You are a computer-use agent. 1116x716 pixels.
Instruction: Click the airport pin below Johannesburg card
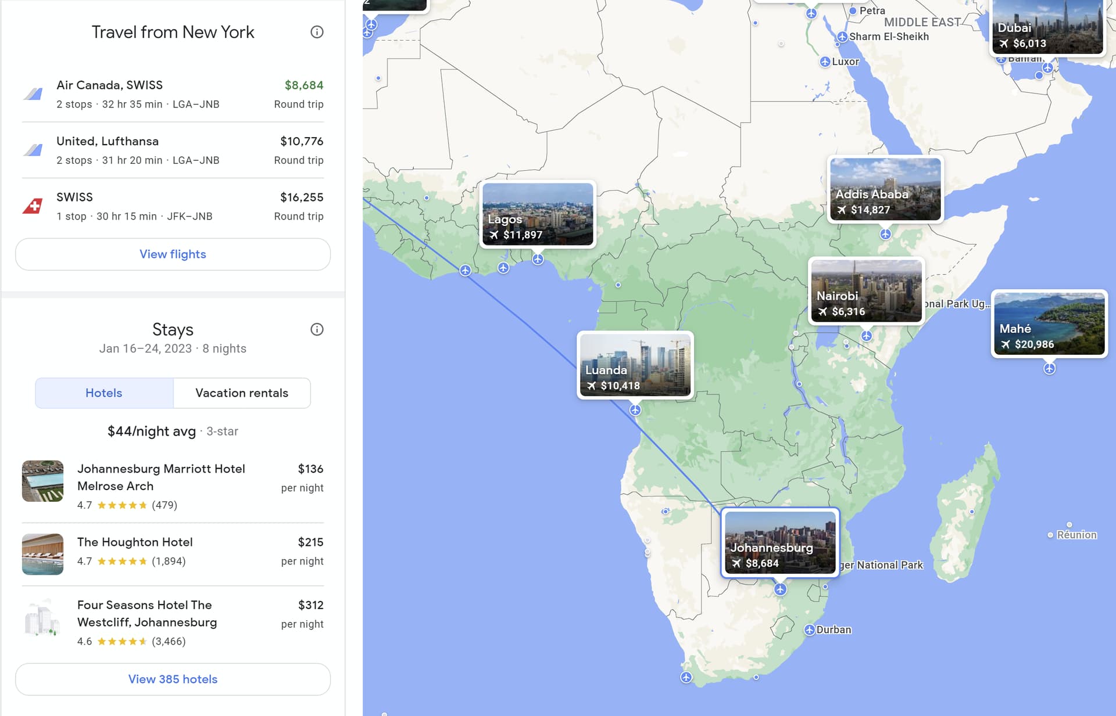780,589
